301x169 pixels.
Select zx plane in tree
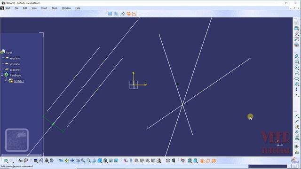[x=15, y=70]
